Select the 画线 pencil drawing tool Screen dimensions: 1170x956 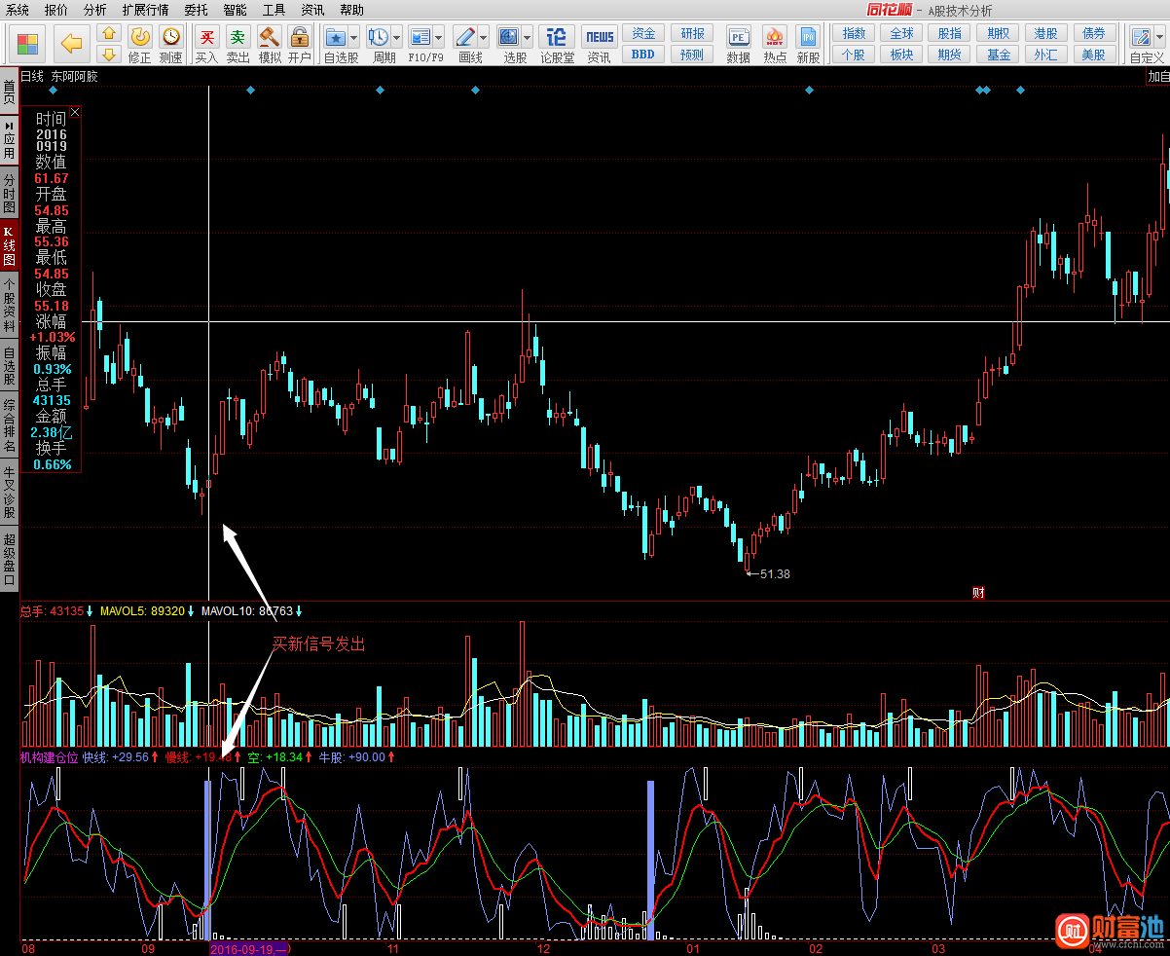(465, 37)
